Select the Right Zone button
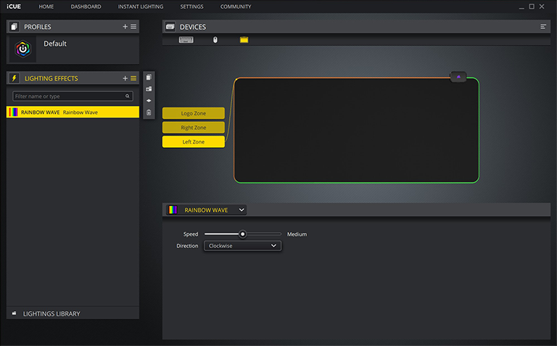The image size is (557, 346). pyautogui.click(x=193, y=128)
